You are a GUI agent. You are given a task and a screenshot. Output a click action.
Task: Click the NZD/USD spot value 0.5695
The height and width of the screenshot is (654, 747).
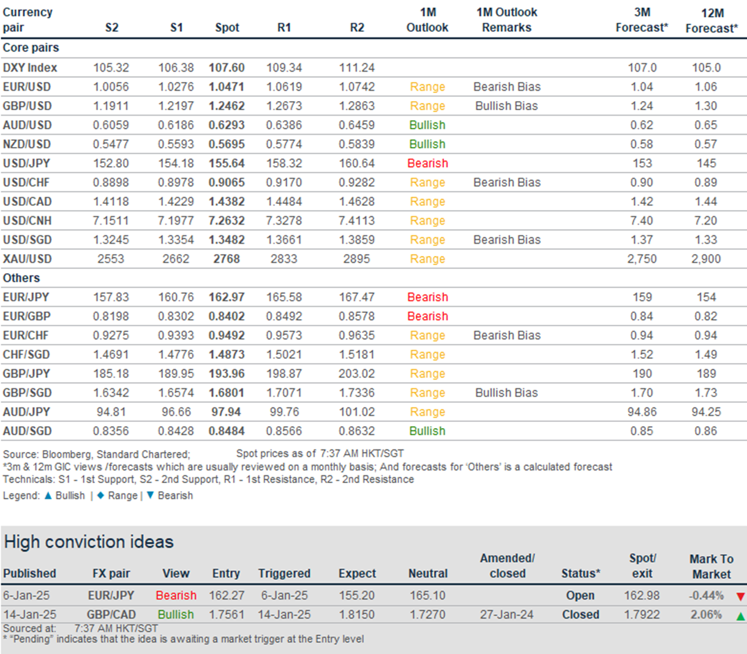click(227, 144)
